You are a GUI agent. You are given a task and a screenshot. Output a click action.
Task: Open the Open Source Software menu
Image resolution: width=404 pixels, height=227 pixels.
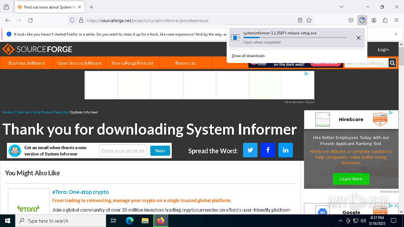79,63
